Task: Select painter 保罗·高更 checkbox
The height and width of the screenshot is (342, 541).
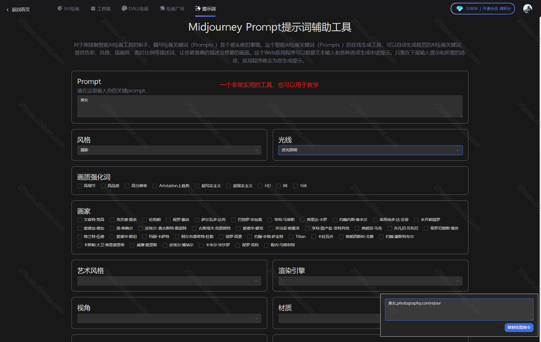Action: pos(221,237)
